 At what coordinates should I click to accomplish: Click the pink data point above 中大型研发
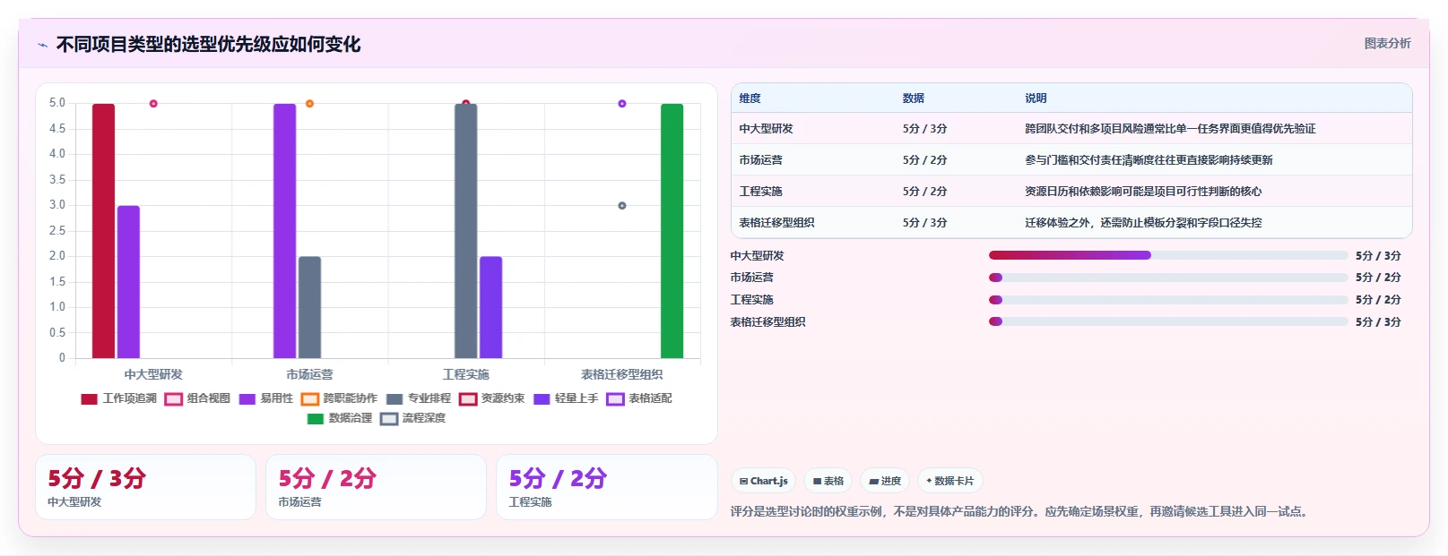[153, 104]
